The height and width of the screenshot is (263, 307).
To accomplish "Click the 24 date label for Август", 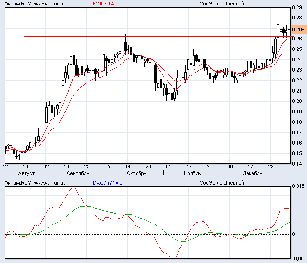I will 25,166.
